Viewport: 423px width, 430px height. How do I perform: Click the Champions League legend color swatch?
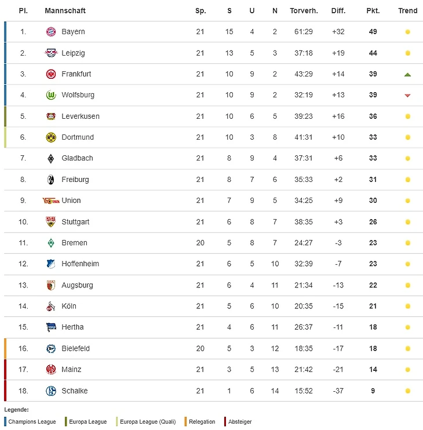pyautogui.click(x=5, y=421)
